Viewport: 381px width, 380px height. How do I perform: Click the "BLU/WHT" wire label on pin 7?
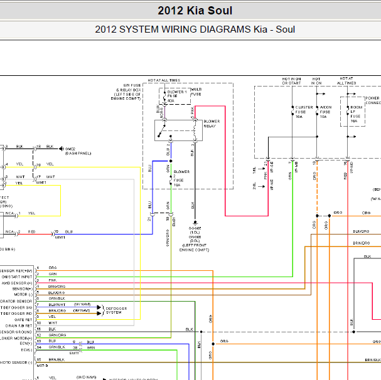coord(57,305)
